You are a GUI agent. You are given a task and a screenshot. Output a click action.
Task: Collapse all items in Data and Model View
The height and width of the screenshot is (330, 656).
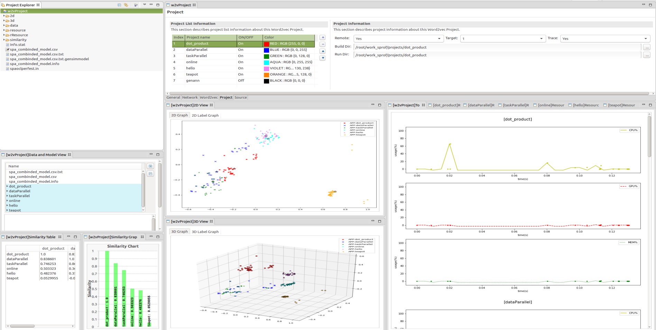[x=150, y=174]
